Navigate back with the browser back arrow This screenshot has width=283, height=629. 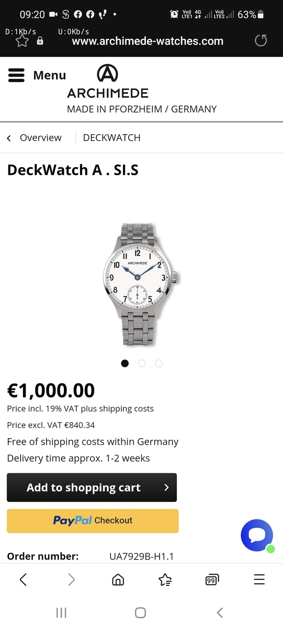coord(23,580)
